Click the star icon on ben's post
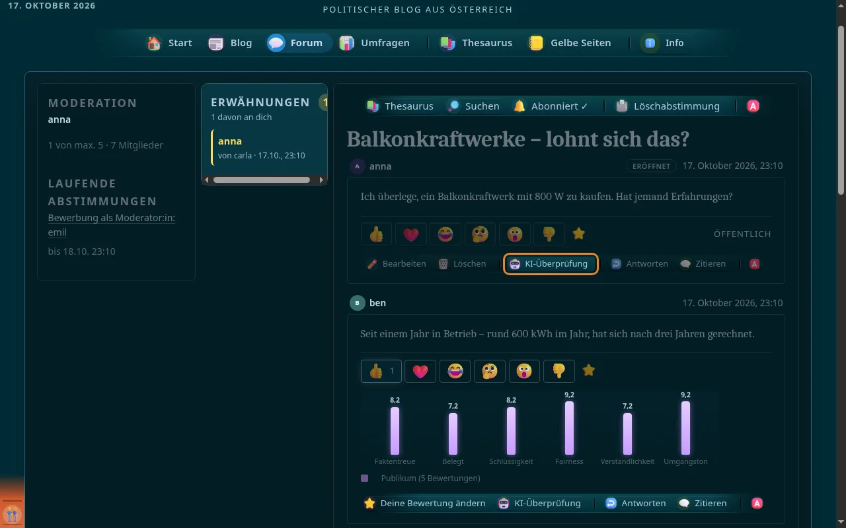 tap(588, 371)
